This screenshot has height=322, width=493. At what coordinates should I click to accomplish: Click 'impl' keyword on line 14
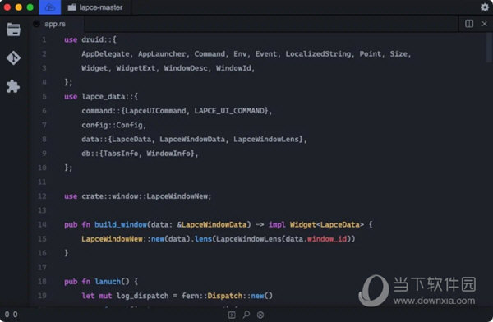pyautogui.click(x=277, y=224)
